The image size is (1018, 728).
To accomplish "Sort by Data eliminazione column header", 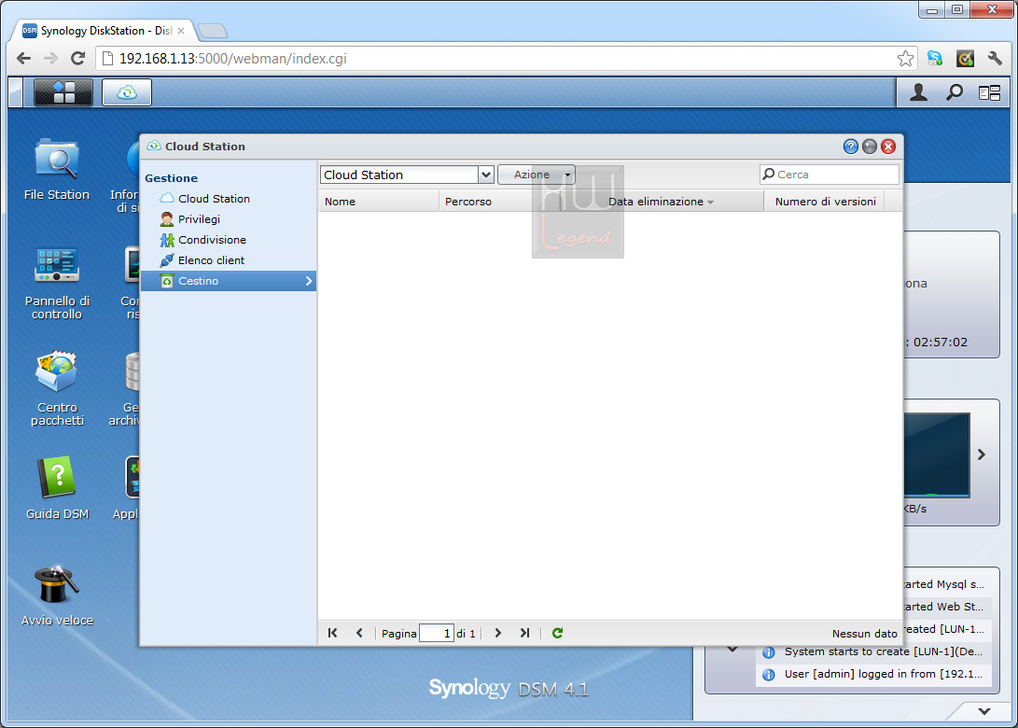I will pos(662,202).
